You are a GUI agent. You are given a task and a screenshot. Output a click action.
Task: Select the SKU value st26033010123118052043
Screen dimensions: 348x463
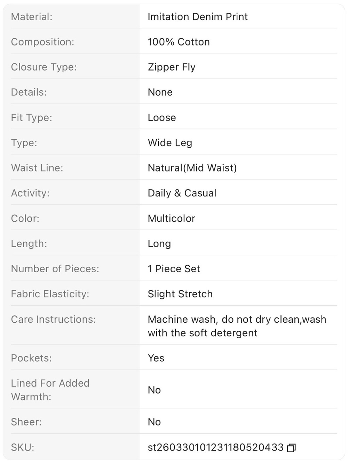[x=215, y=447]
